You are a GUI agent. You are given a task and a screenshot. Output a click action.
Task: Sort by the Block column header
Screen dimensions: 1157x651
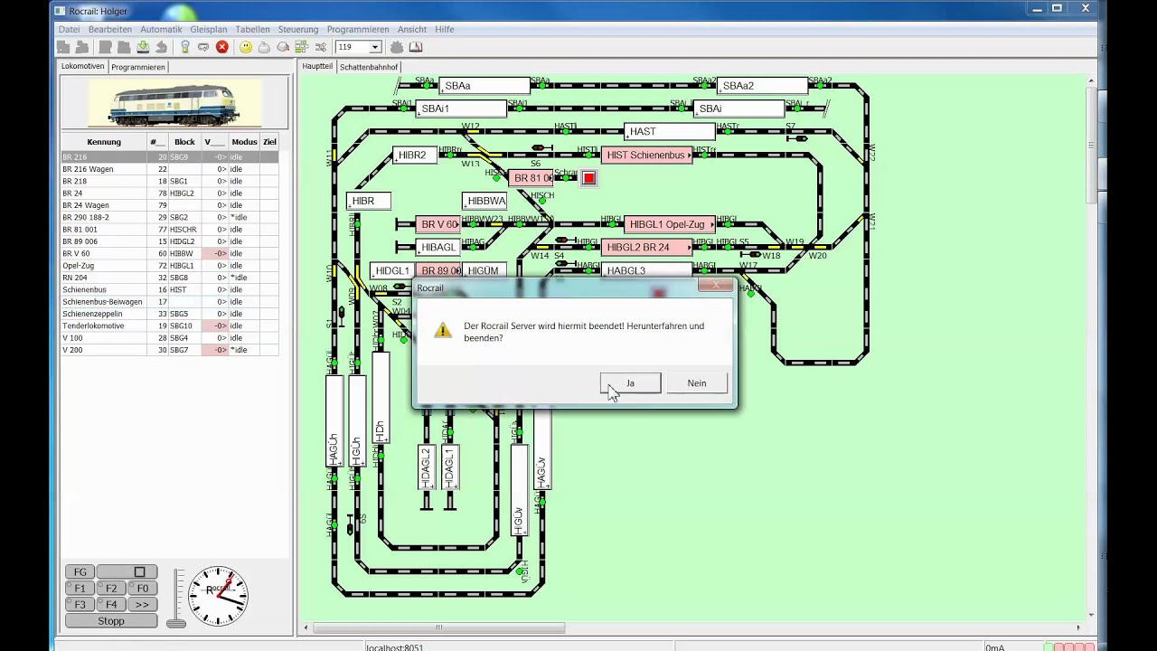coord(184,142)
